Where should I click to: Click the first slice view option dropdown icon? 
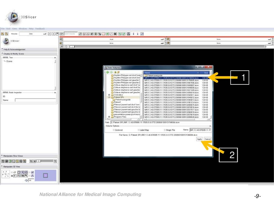3,161
